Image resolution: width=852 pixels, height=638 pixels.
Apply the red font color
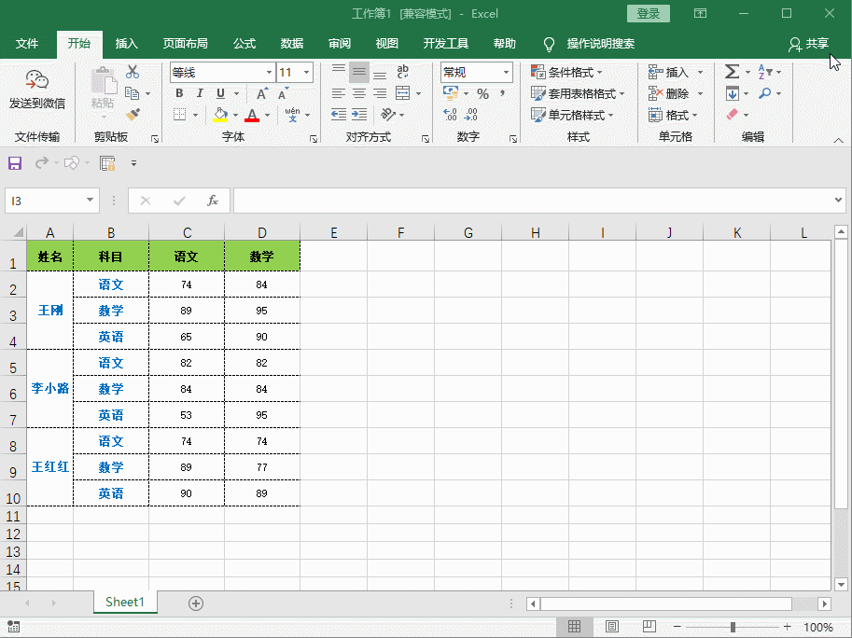click(252, 115)
